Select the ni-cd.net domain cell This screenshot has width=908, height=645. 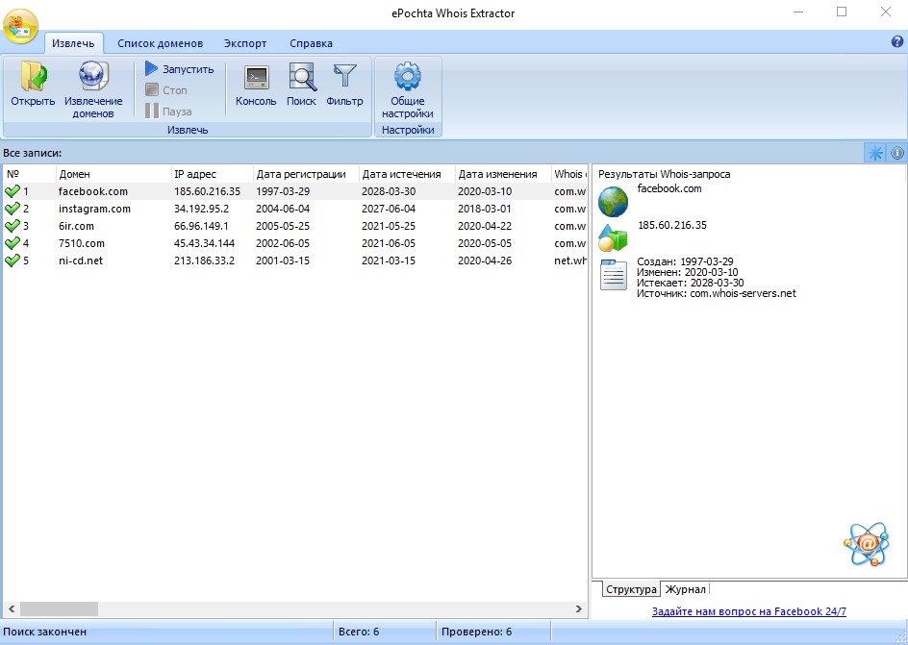tap(81, 260)
